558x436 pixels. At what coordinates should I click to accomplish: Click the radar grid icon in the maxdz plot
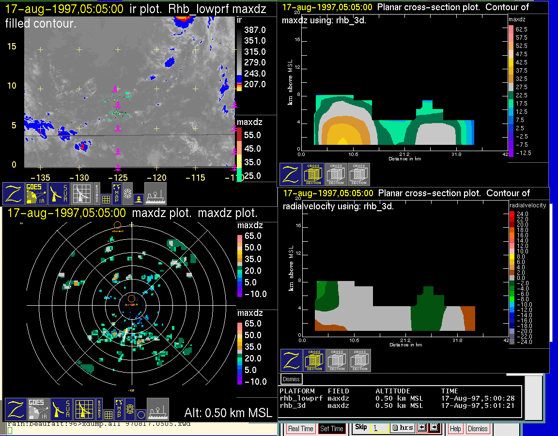click(84, 409)
